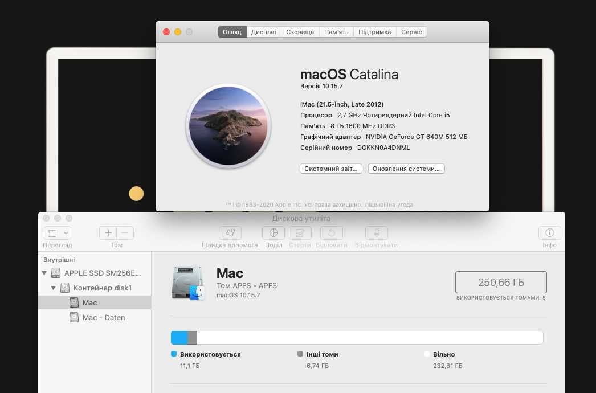The image size is (596, 393).
Task: Add a volume with the plus button
Action: (108, 233)
